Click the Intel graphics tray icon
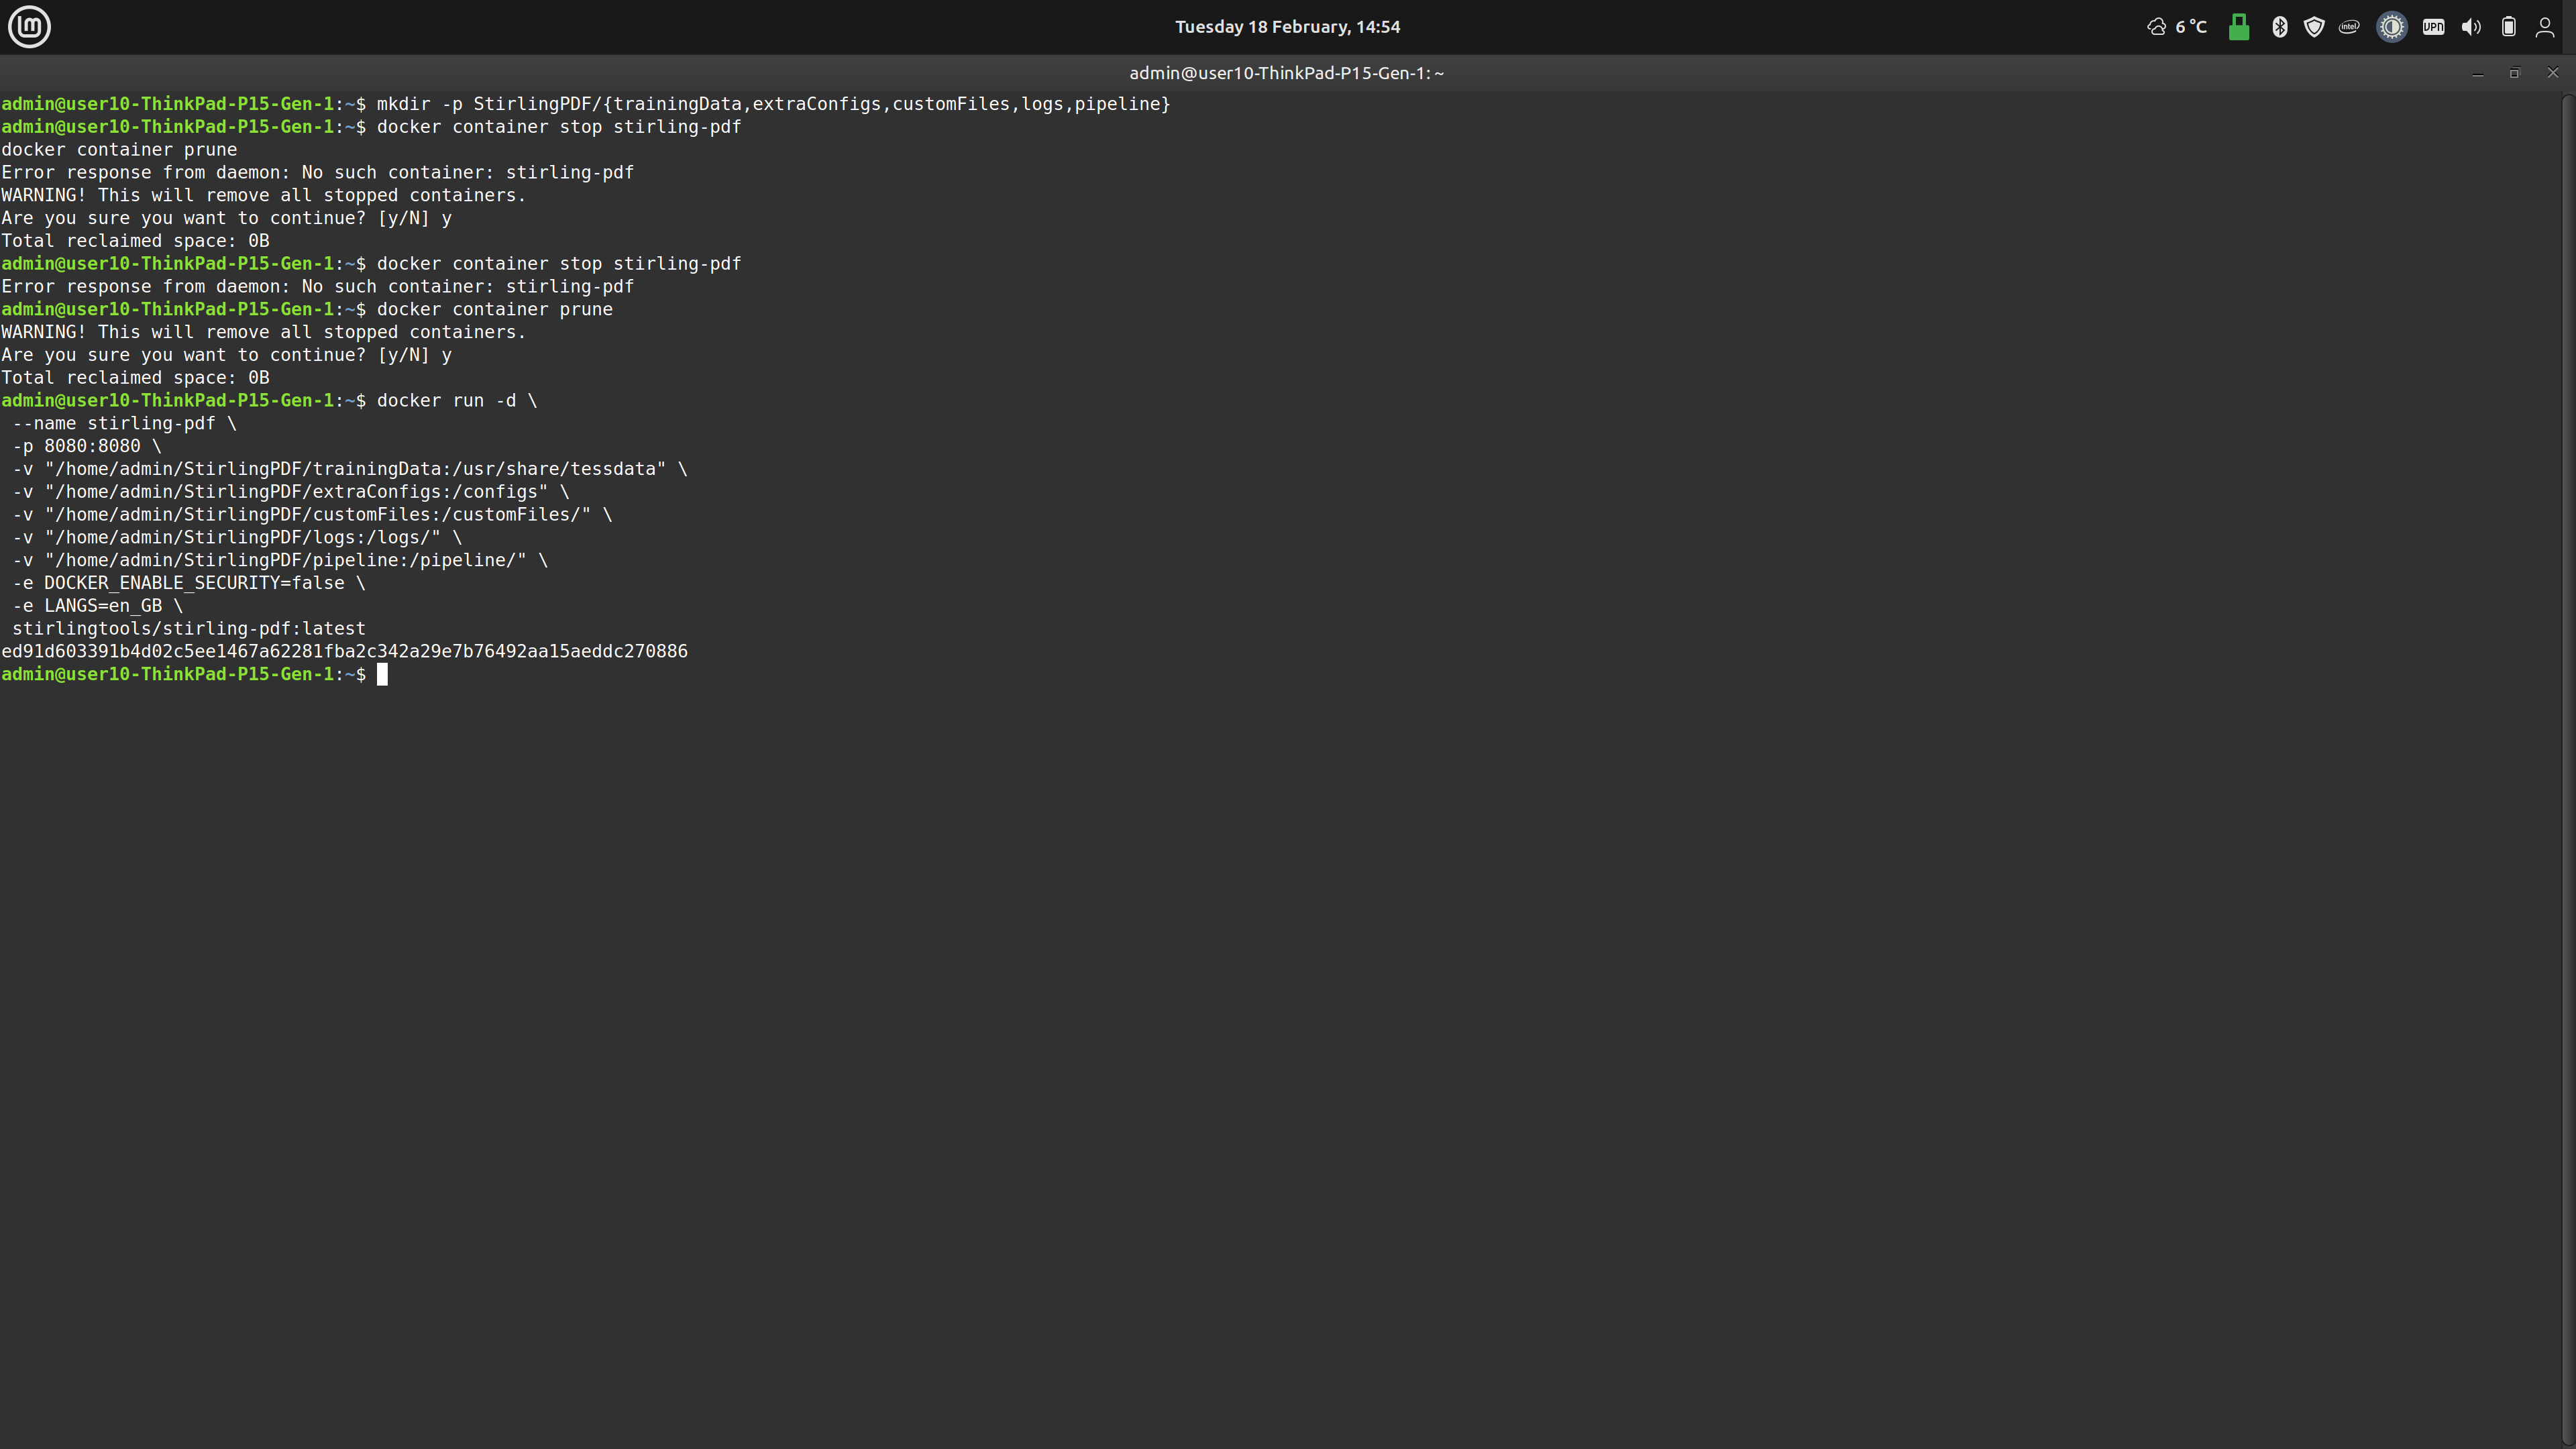The height and width of the screenshot is (1449, 2576). [x=2349, y=27]
